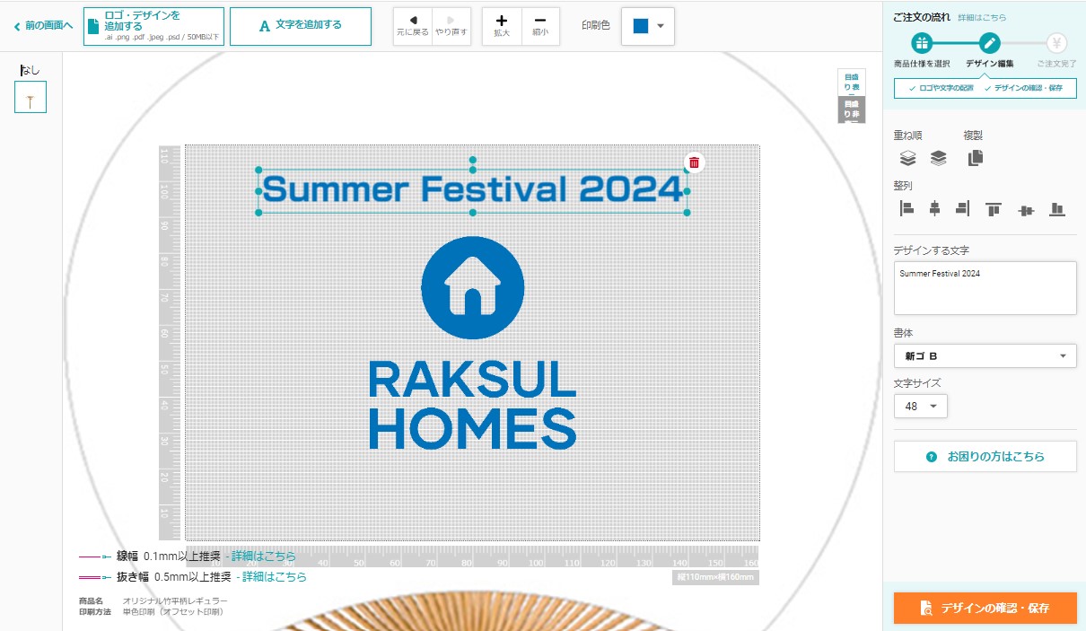1086x631 pixels.
Task: Click the house logo on the canvas
Action: point(472,287)
